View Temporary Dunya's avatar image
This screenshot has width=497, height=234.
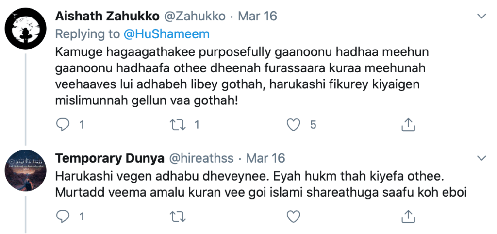pos(25,169)
